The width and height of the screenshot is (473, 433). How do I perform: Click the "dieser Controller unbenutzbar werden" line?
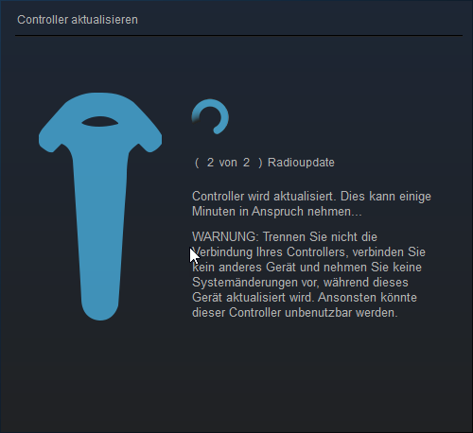[295, 313]
